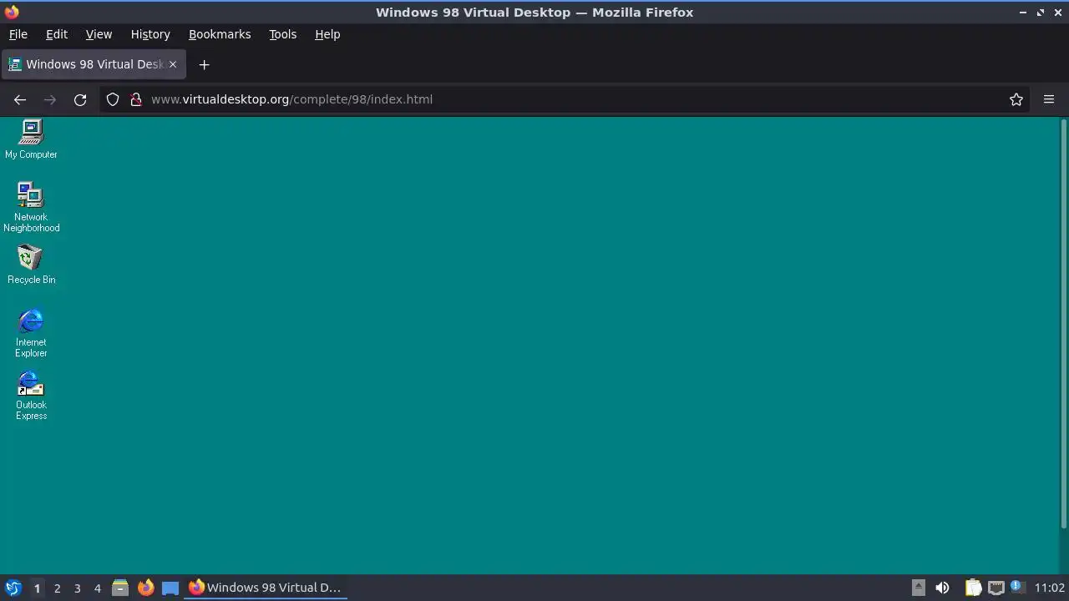1069x601 pixels.
Task: Open the History menu
Action: (x=150, y=34)
